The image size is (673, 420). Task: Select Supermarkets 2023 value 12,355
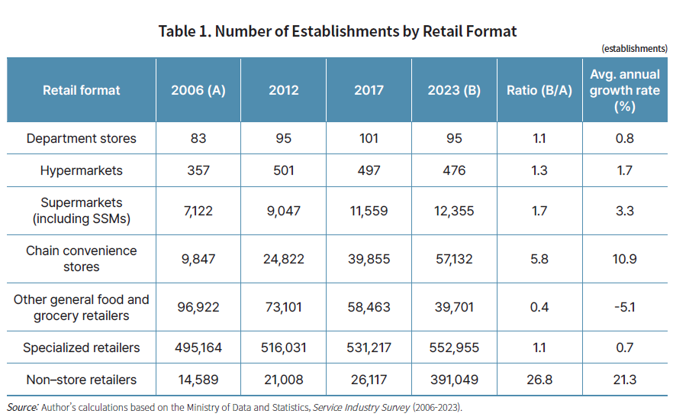454,211
